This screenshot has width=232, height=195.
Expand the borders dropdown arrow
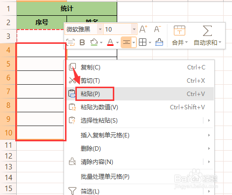pos(150,42)
